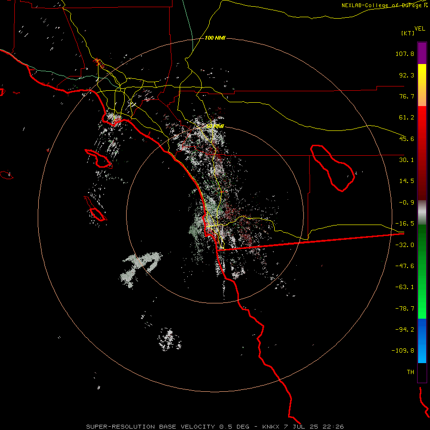
Task: Pick the blue segment of the velocity scale
Action: (422, 341)
